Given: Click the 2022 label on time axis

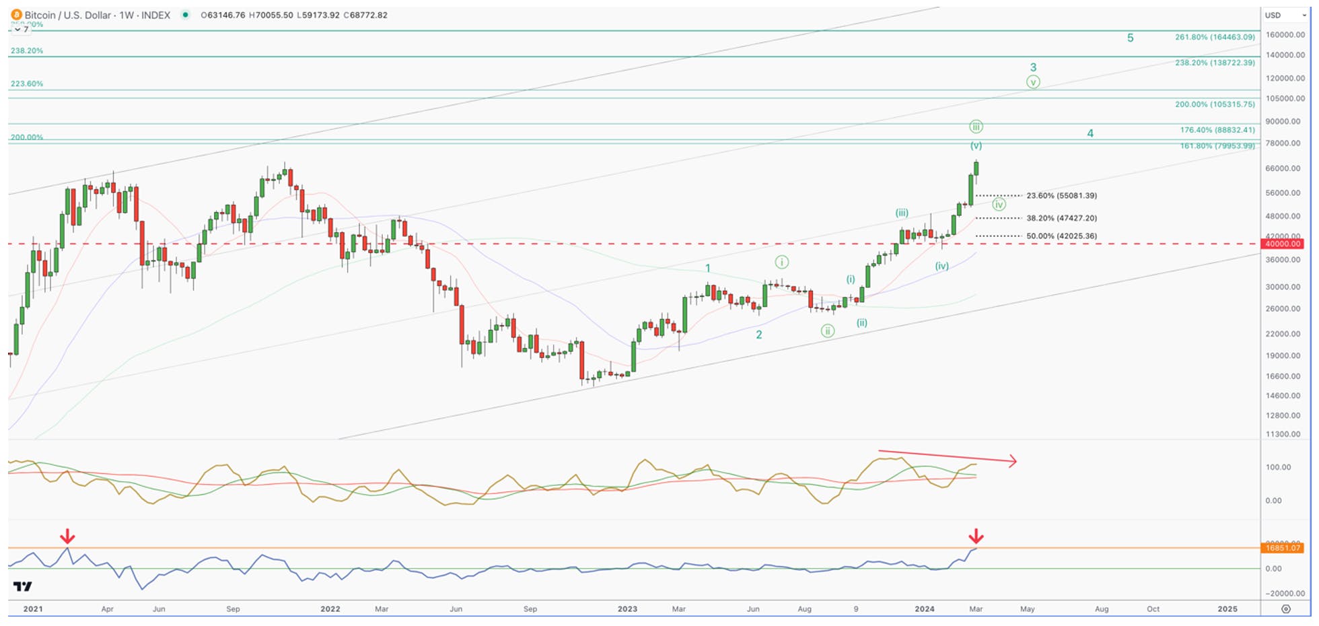Looking at the screenshot, I should pyautogui.click(x=330, y=608).
